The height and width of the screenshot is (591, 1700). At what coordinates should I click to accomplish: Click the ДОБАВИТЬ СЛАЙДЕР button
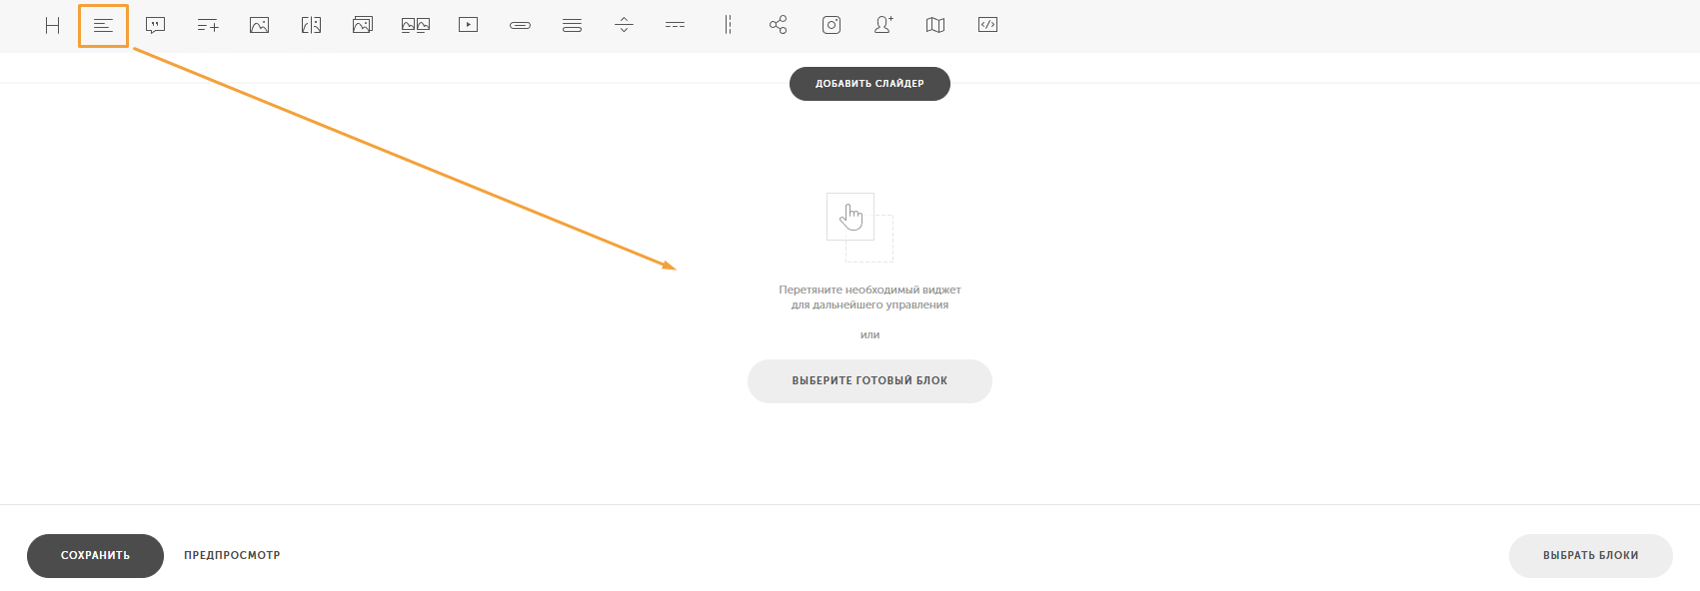coord(869,84)
